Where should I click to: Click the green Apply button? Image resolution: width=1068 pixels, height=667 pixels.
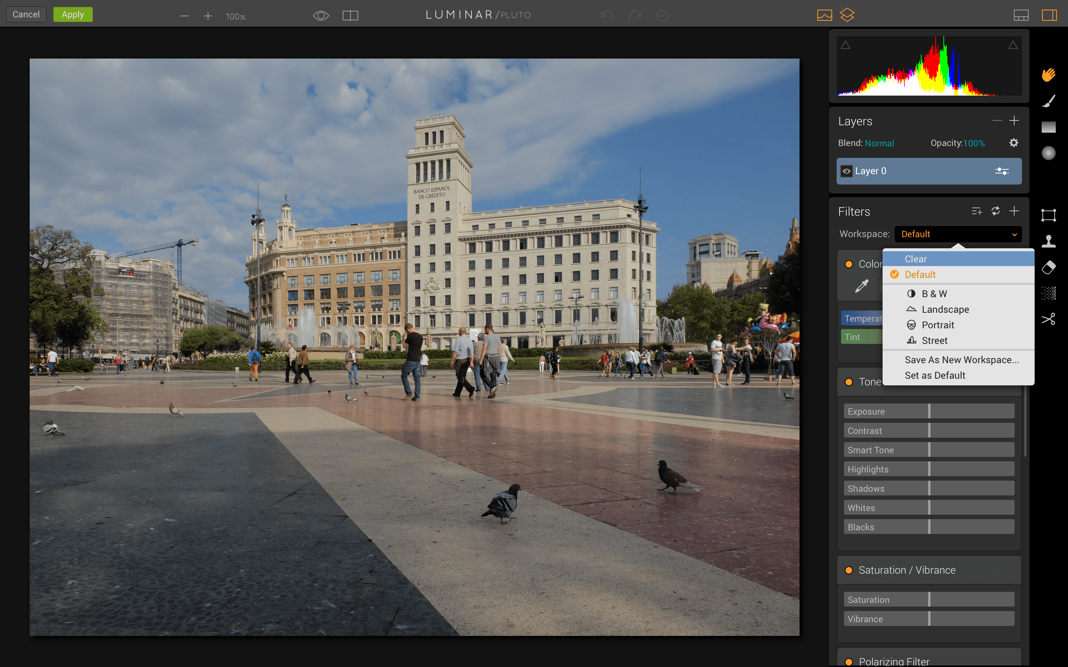[73, 14]
